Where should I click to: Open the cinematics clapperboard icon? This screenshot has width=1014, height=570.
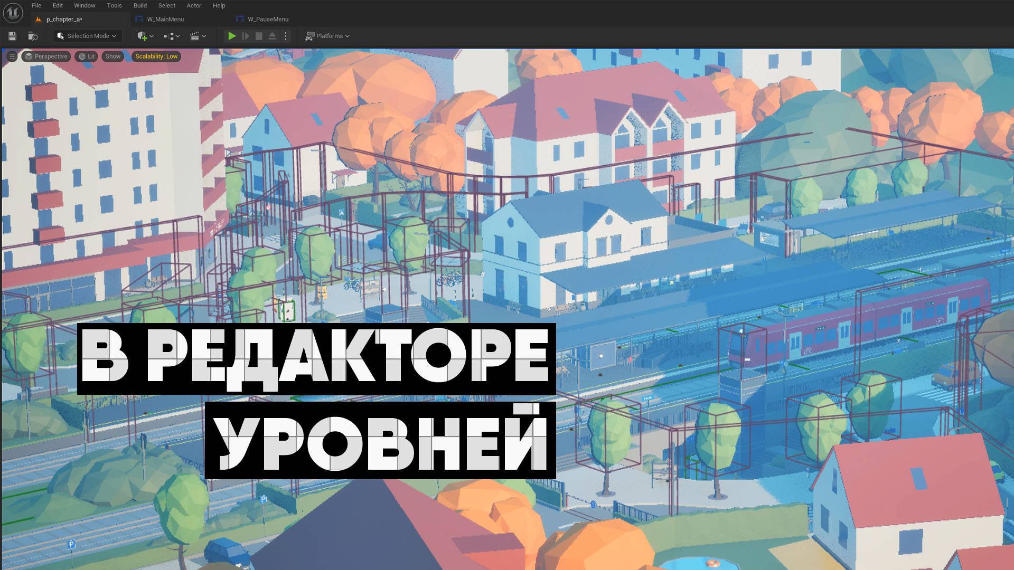point(195,36)
